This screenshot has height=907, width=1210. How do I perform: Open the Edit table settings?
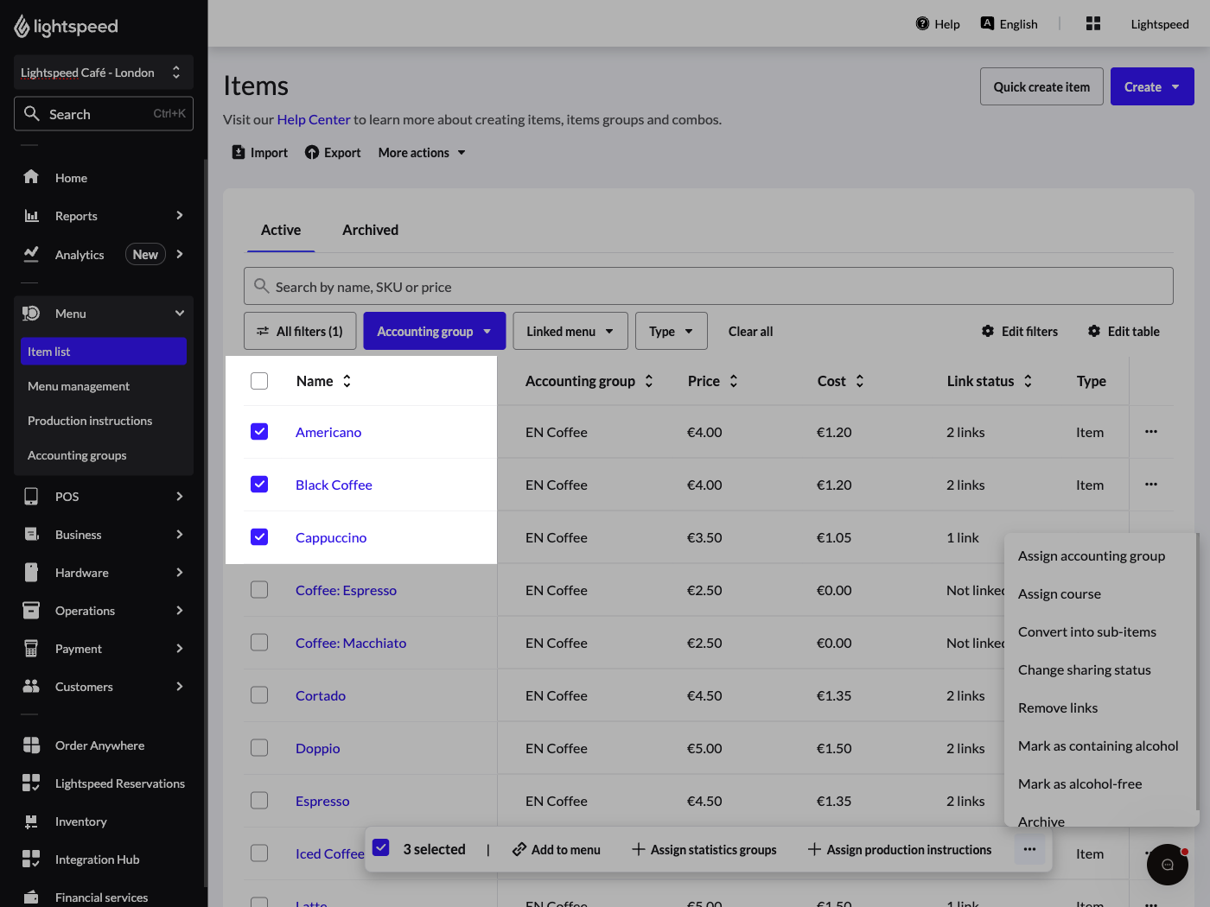coord(1124,331)
